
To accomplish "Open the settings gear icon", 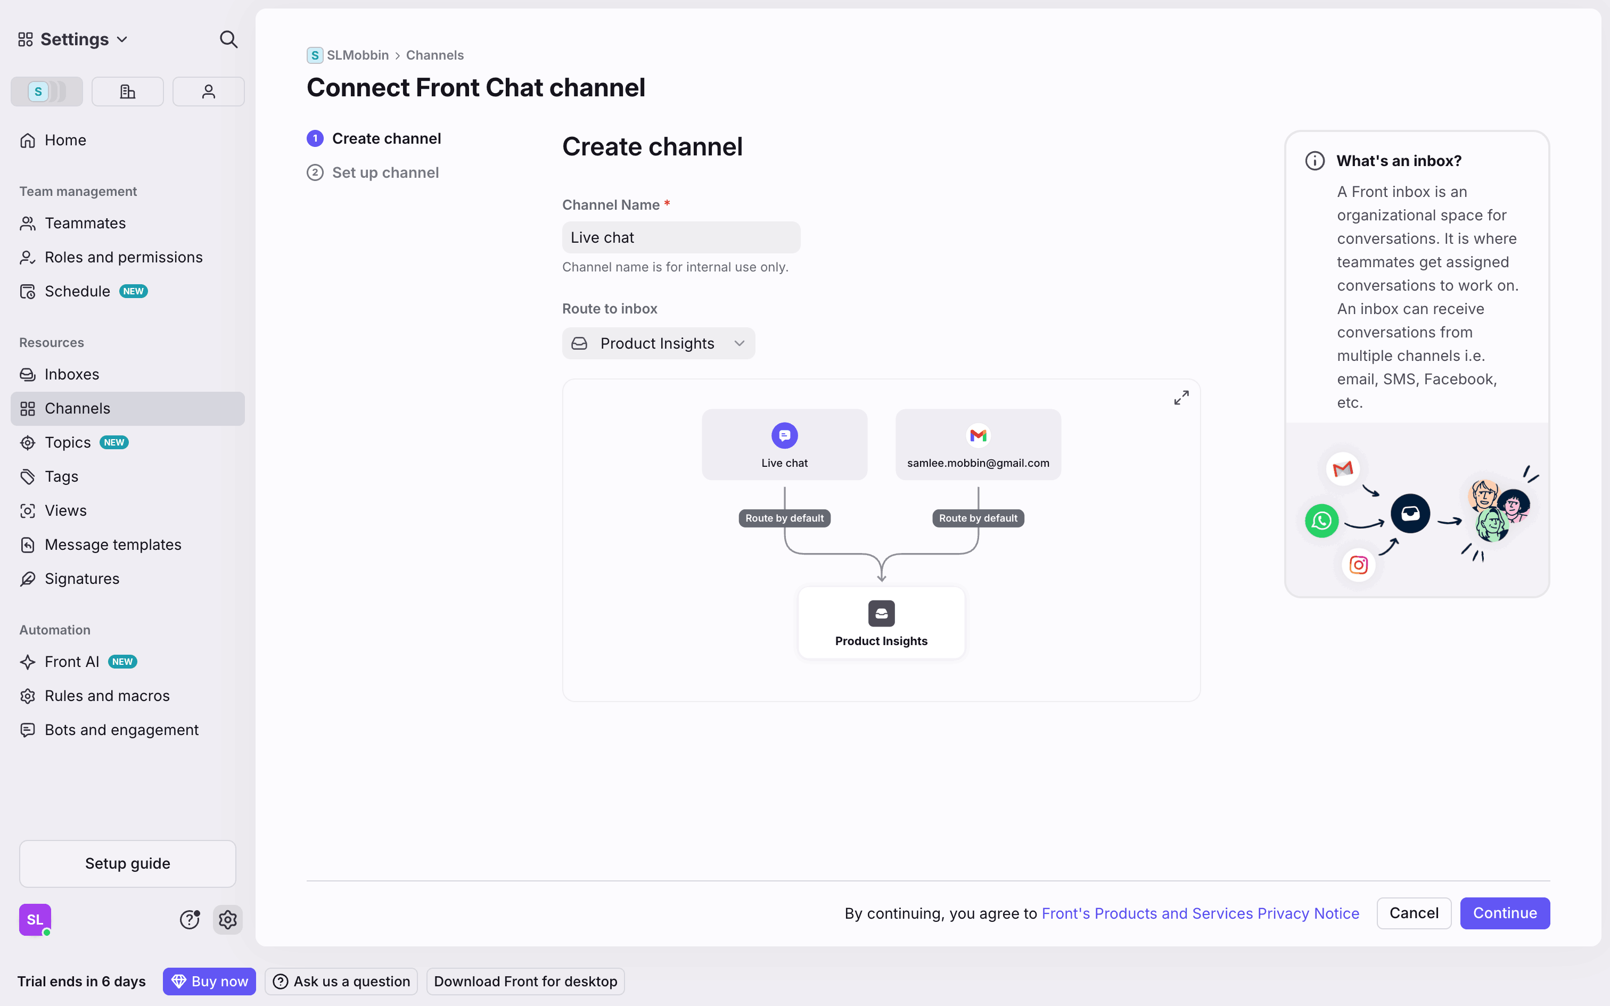I will tap(227, 920).
